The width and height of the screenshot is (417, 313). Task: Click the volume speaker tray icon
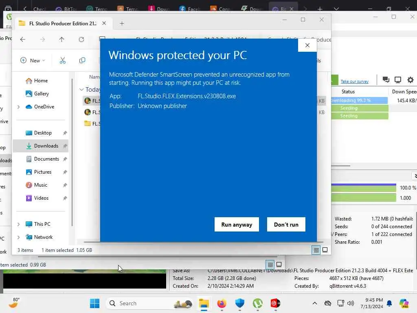click(x=351, y=303)
